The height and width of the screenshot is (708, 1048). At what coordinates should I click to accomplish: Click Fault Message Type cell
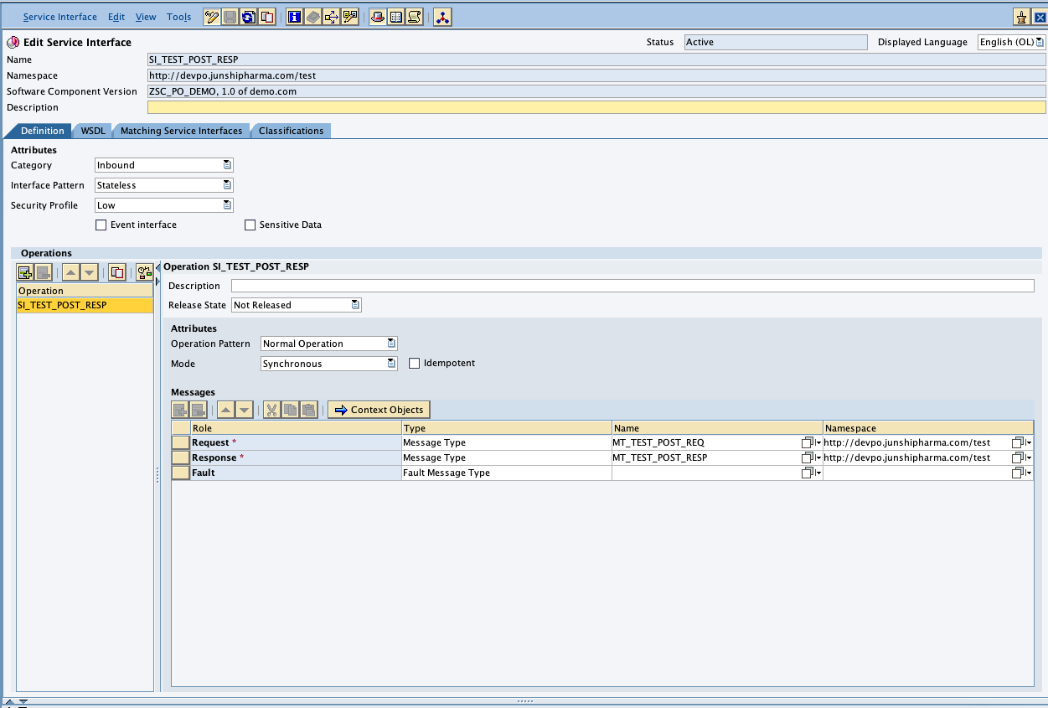point(507,473)
